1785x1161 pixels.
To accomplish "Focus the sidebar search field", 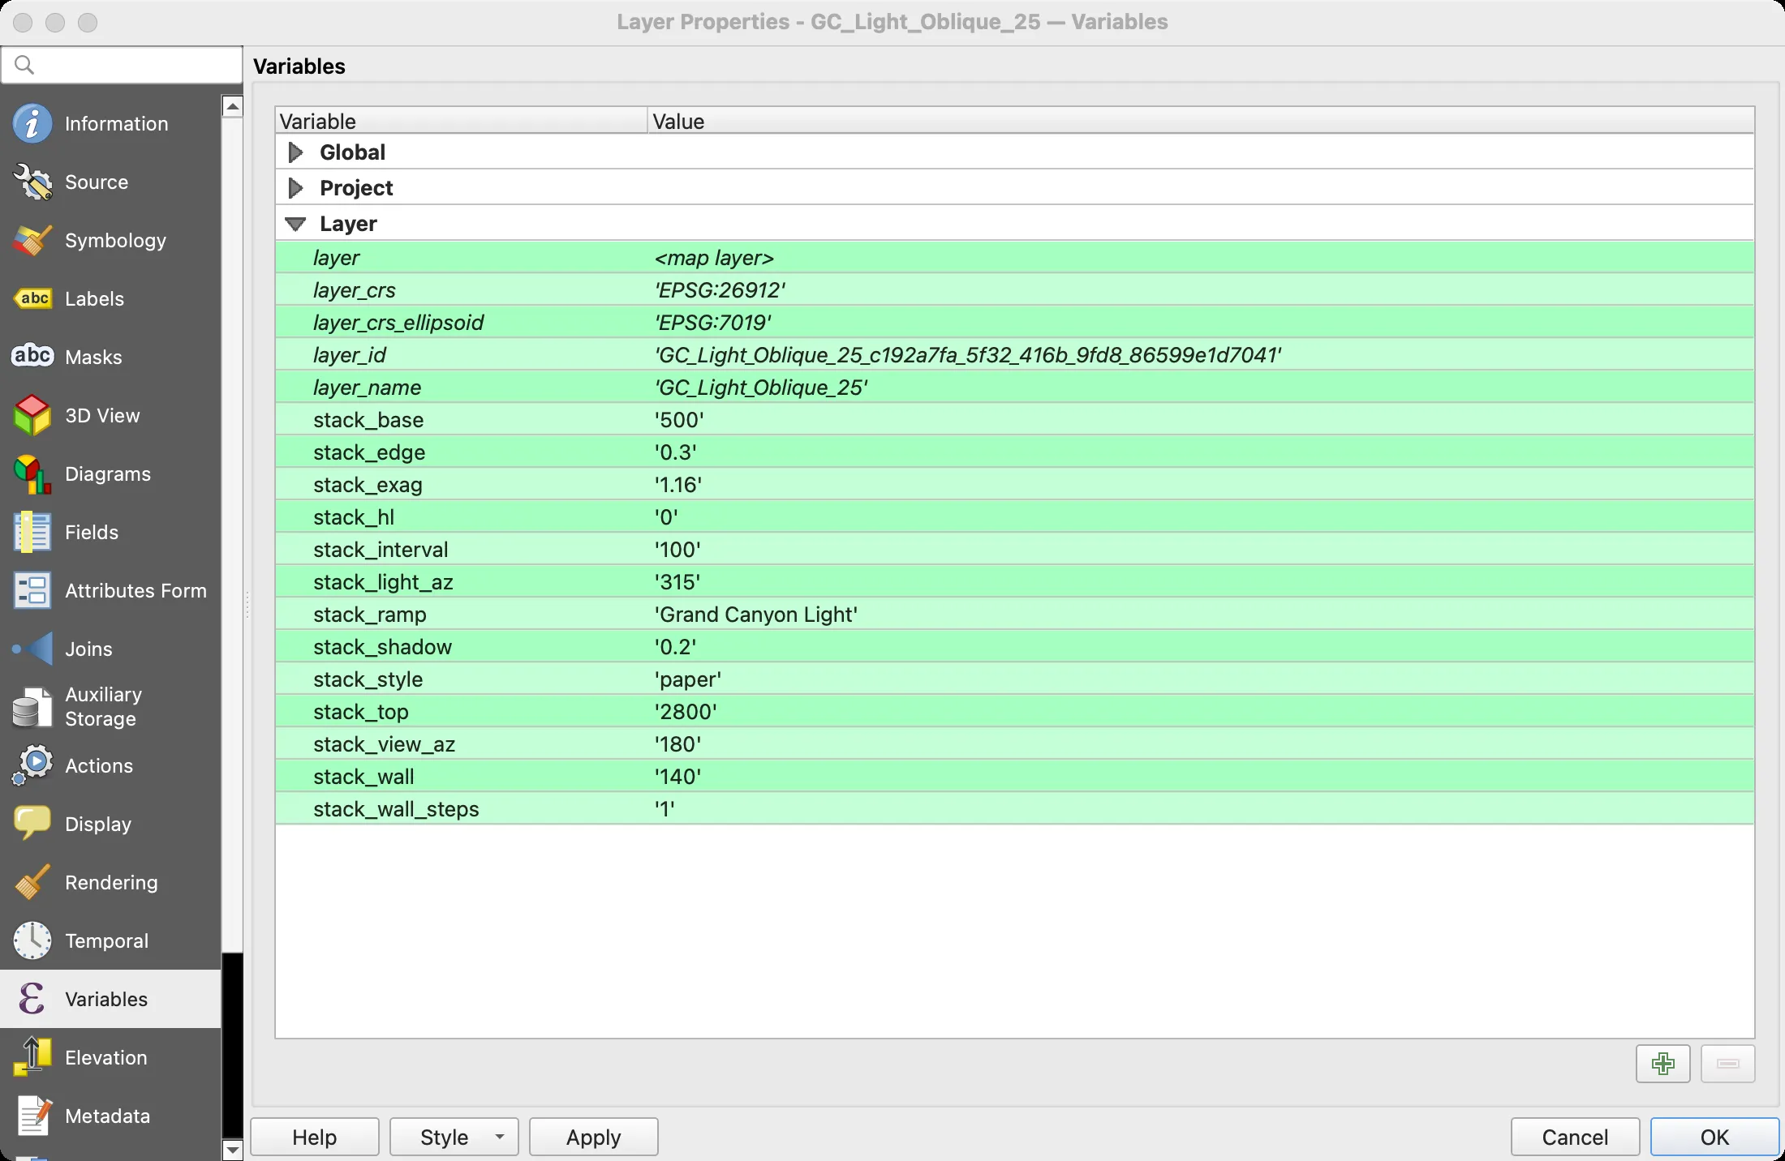I will [122, 65].
